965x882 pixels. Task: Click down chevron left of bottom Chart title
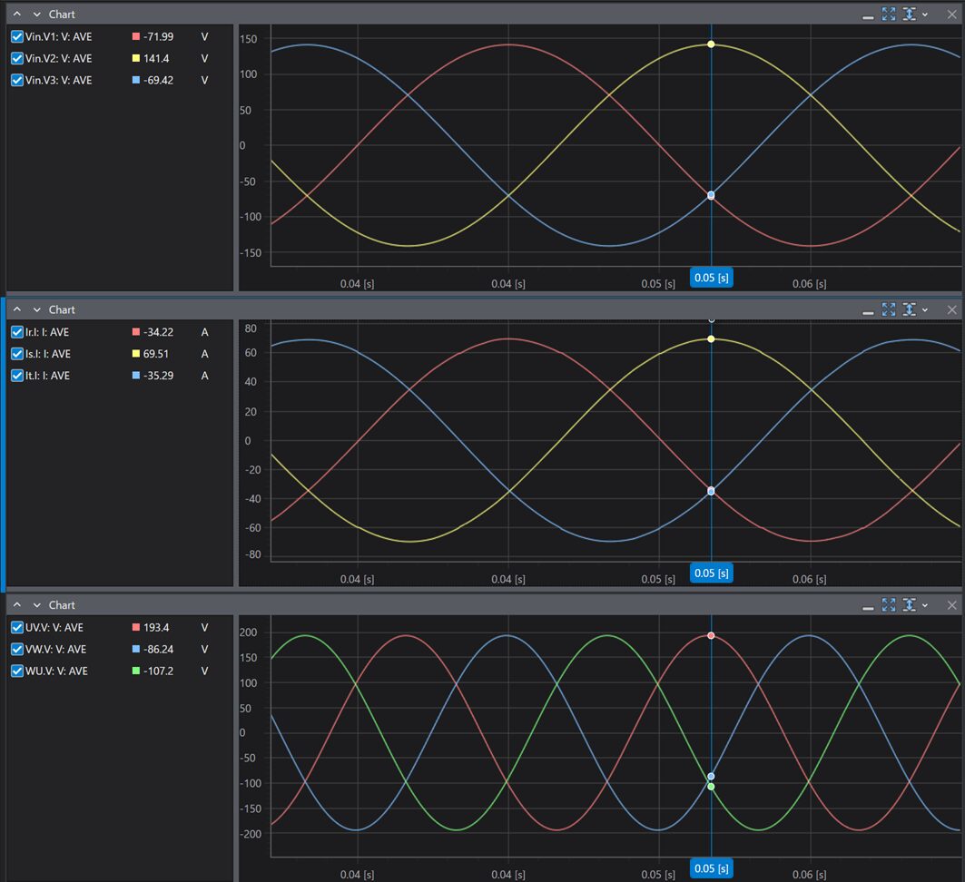(x=37, y=605)
